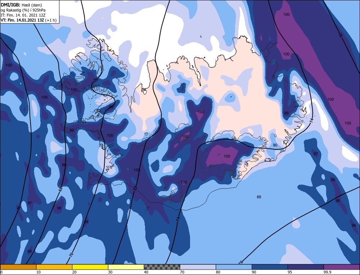Click the 'DMI/IGB: Hæð (dam)' title line
The width and height of the screenshot is (360, 275).
tap(21, 5)
